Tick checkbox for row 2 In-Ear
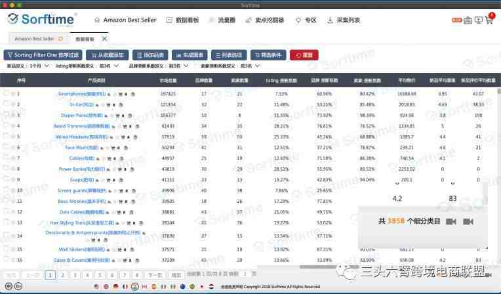The image size is (501, 294). tap(5, 104)
